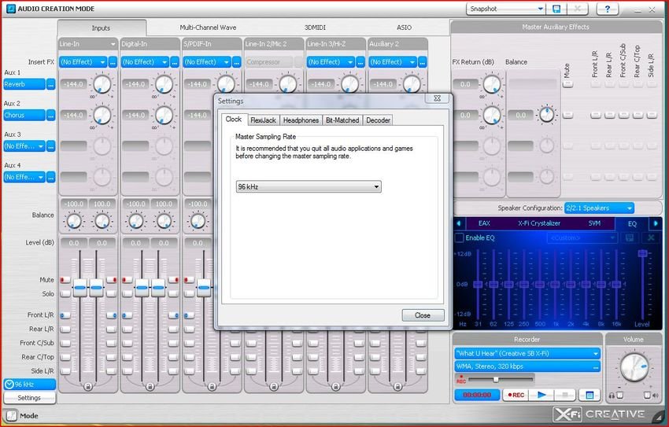669x427 pixels.
Task: Switch to the 3DMIDI tab
Action: click(315, 28)
